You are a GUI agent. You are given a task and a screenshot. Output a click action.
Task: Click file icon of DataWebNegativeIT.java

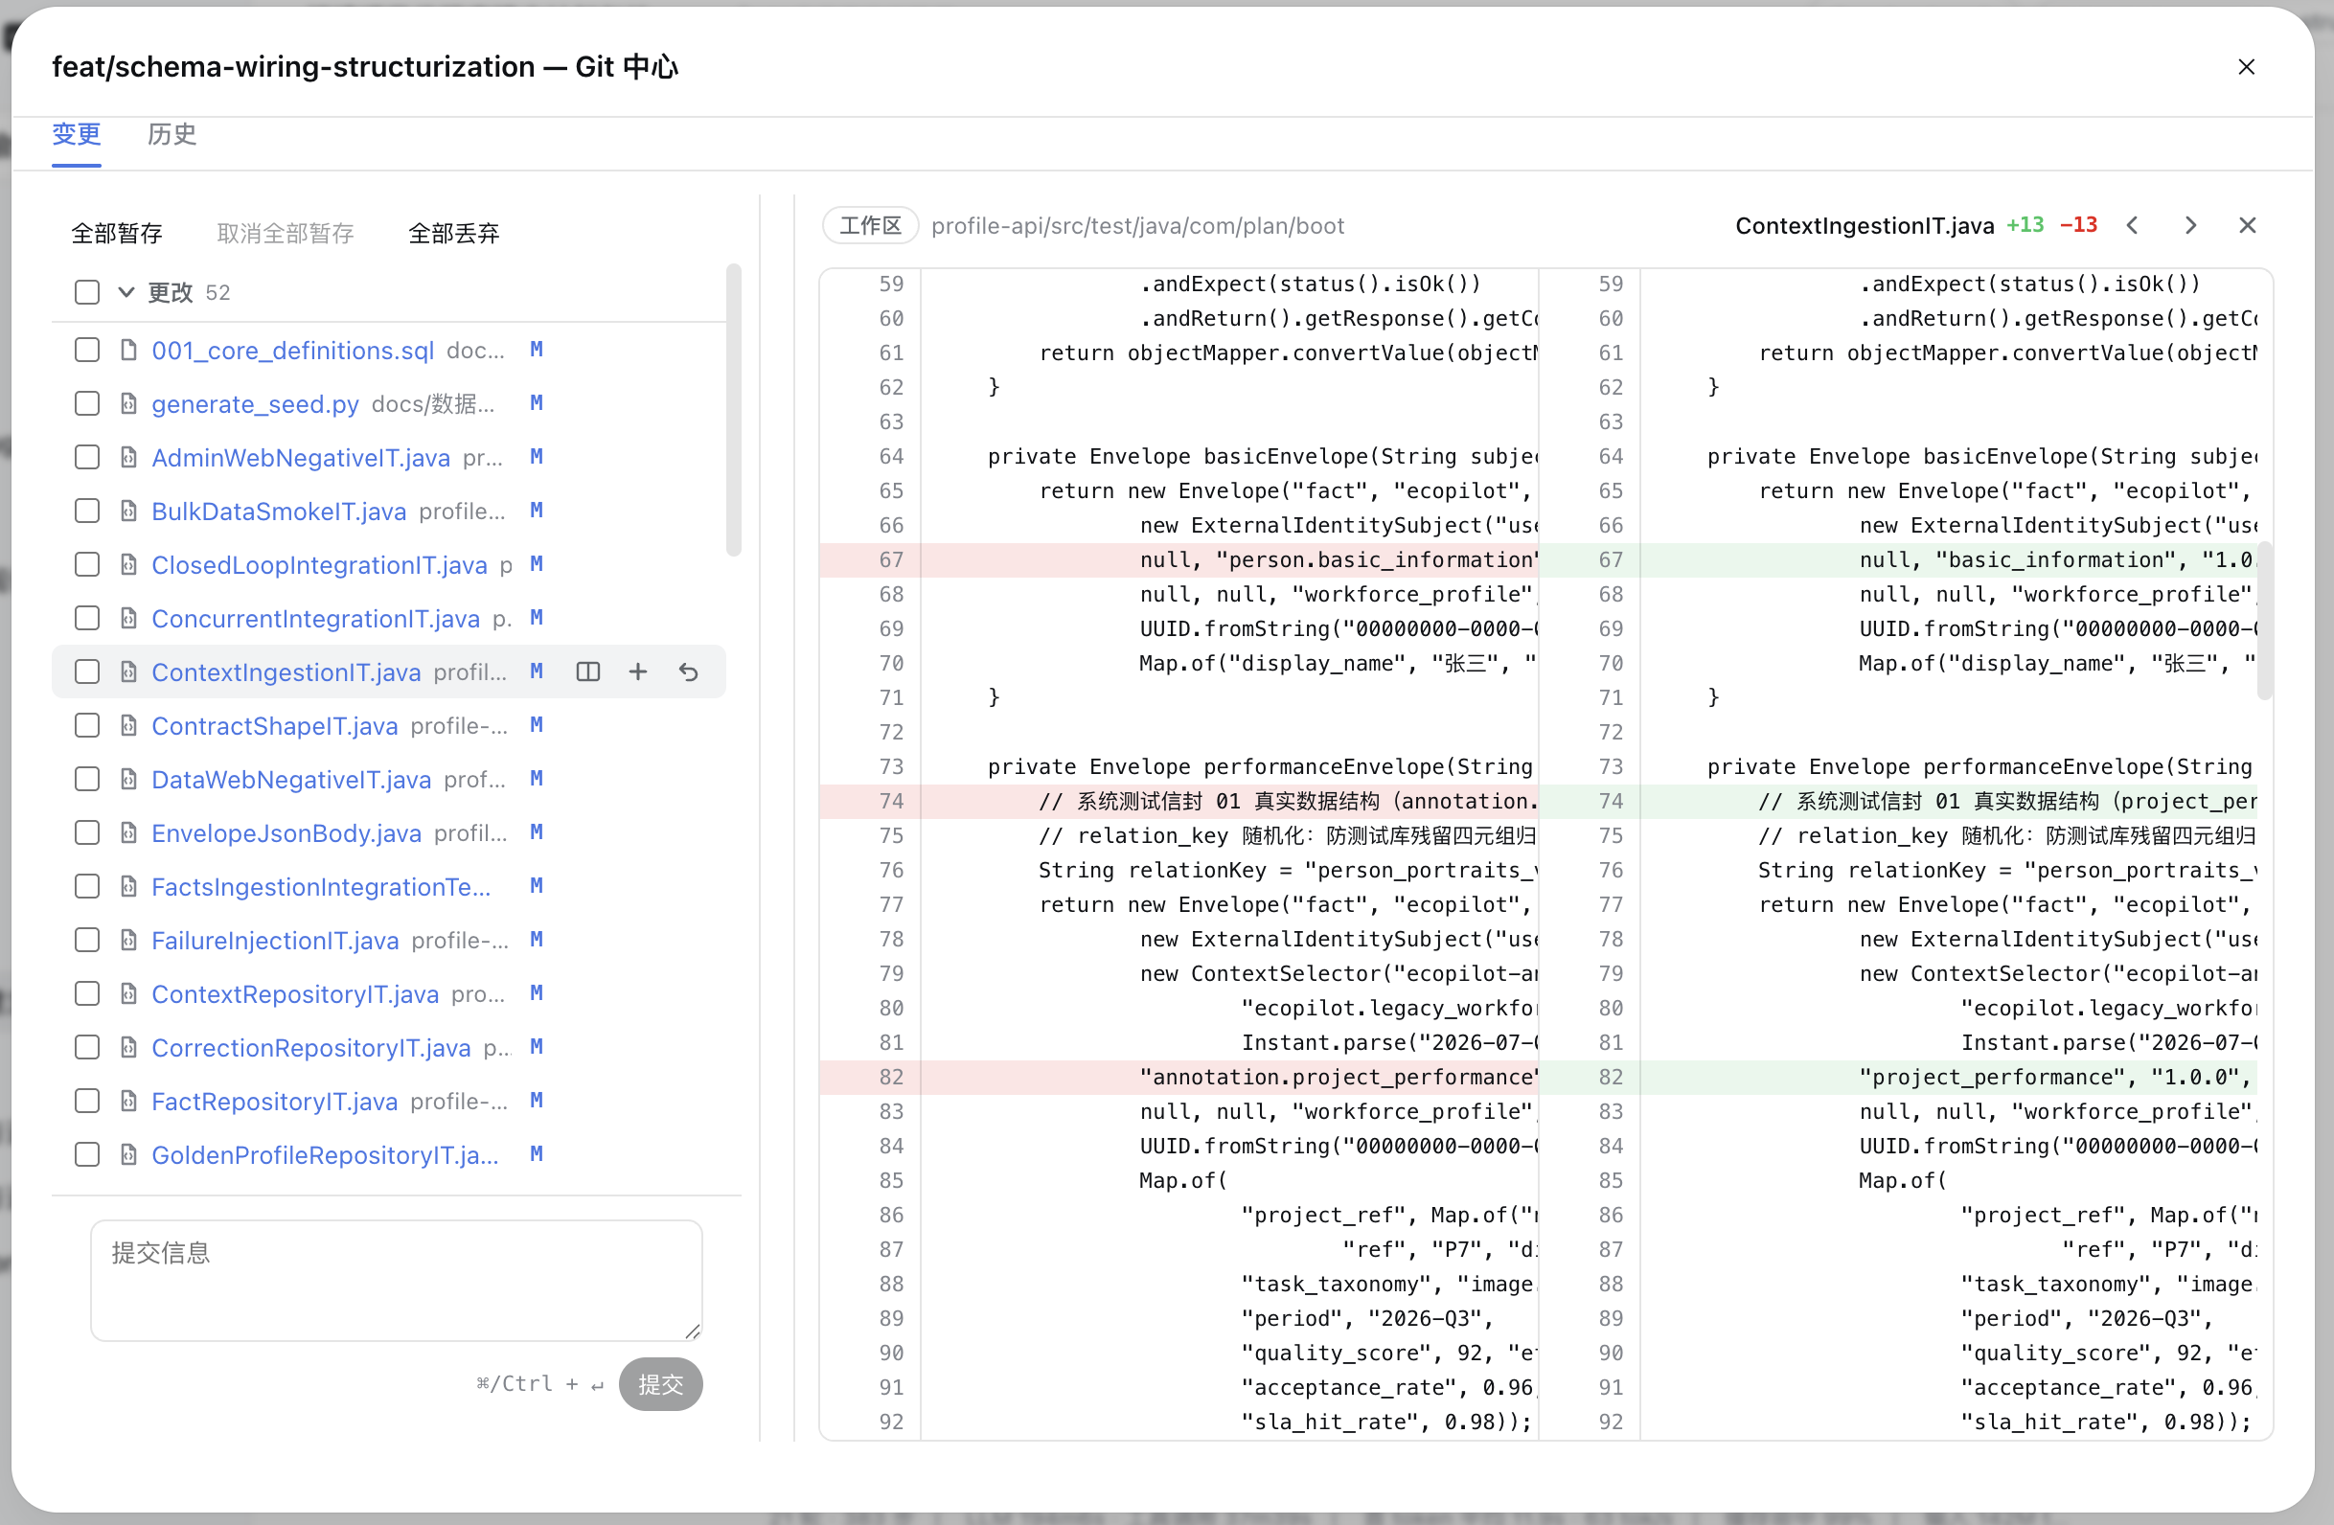(x=128, y=779)
